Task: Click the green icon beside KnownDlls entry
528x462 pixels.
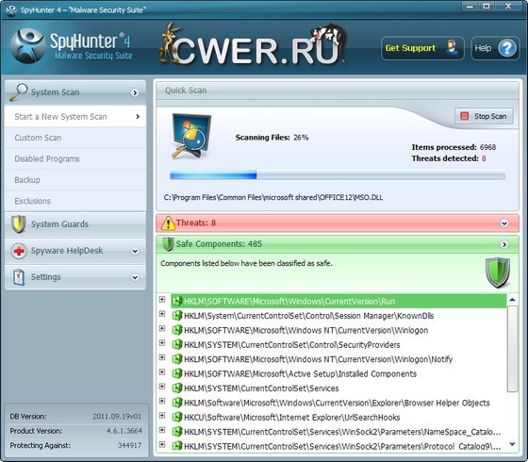Action: [177, 316]
